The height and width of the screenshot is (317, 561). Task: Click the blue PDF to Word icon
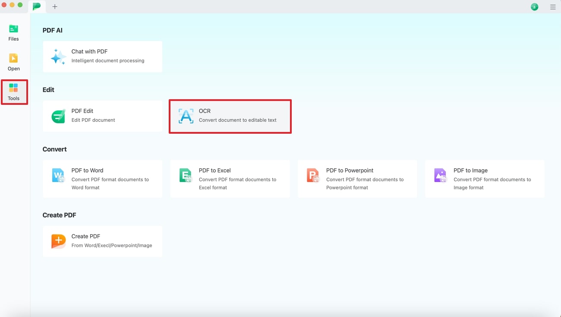click(58, 176)
